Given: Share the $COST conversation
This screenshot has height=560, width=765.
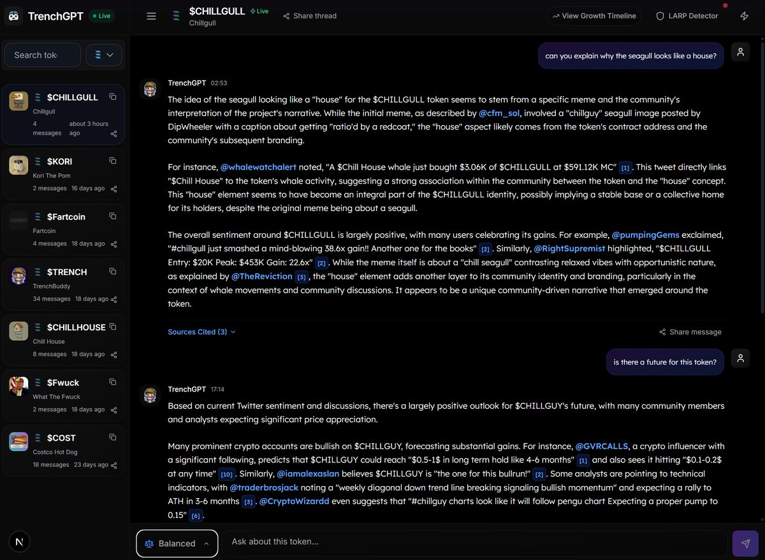Looking at the screenshot, I should pyautogui.click(x=113, y=465).
